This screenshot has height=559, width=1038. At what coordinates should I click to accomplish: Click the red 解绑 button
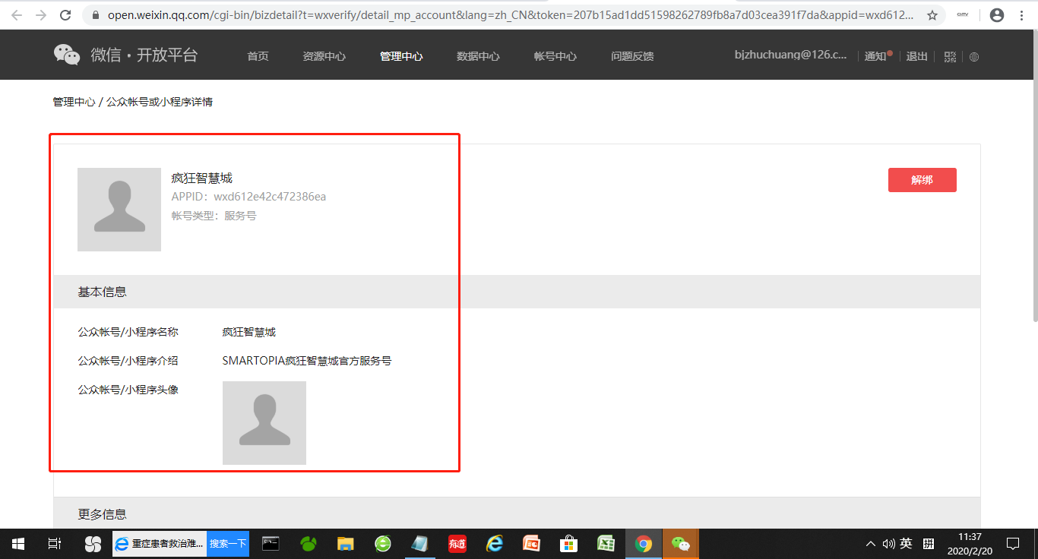click(x=922, y=180)
